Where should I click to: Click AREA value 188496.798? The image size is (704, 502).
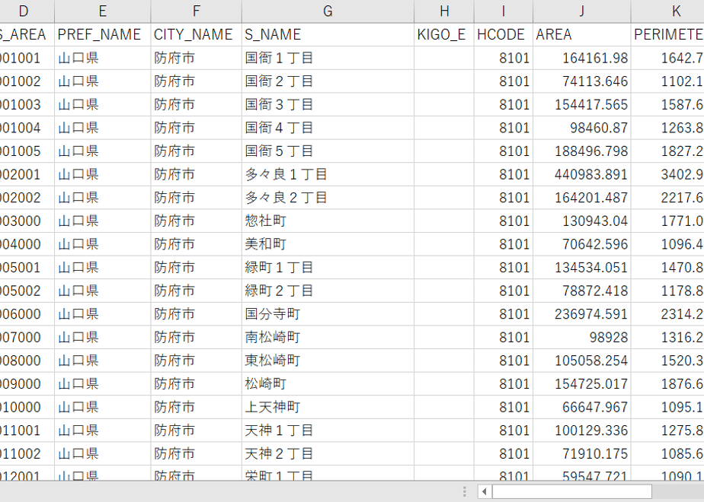click(x=582, y=151)
